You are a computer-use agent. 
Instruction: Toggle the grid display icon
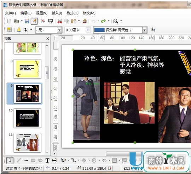[x=10, y=30]
